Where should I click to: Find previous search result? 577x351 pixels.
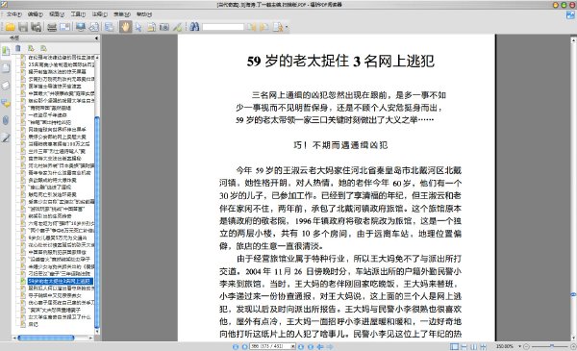[251, 27]
